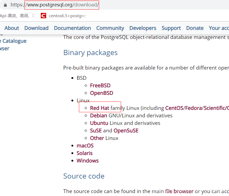This screenshot has width=229, height=196.
Task: Click the Binary packages heading
Action: (90, 53)
